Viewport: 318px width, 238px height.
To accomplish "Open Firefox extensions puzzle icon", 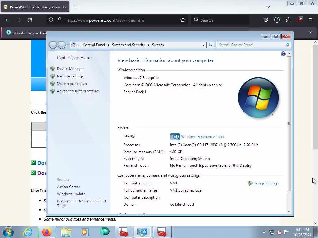I will (x=288, y=20).
